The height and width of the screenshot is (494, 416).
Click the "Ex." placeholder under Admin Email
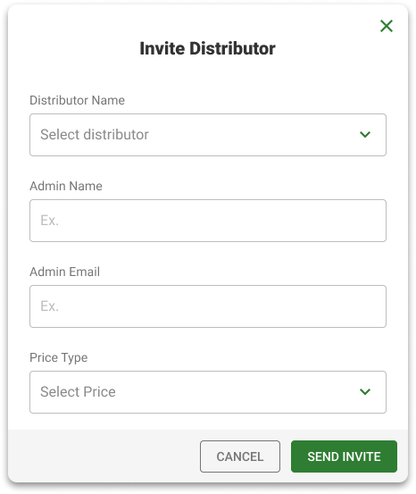coord(49,306)
